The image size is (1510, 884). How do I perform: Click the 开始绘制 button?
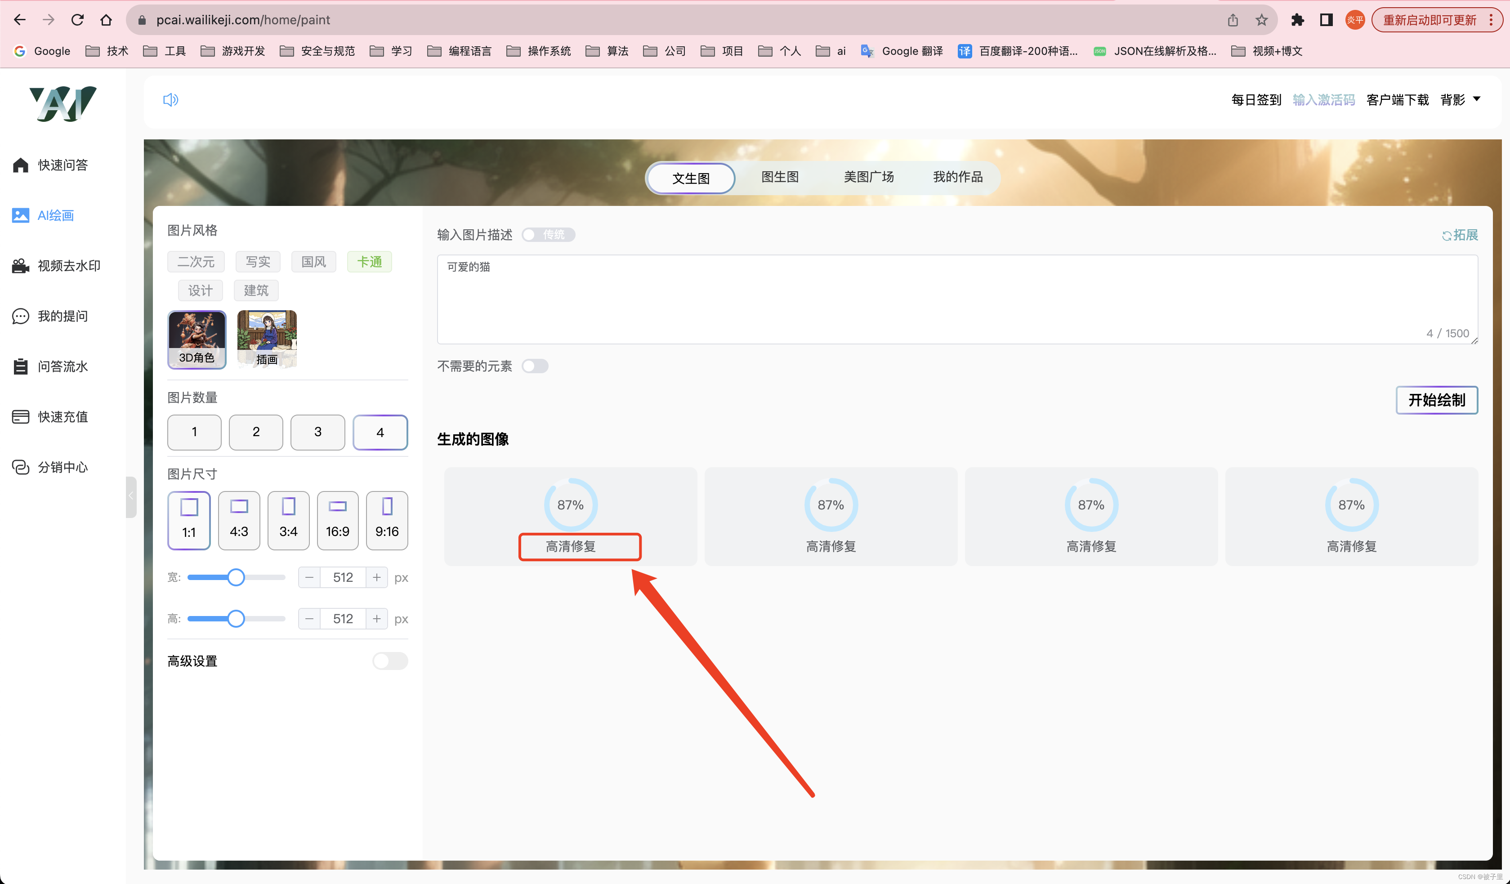(1437, 400)
